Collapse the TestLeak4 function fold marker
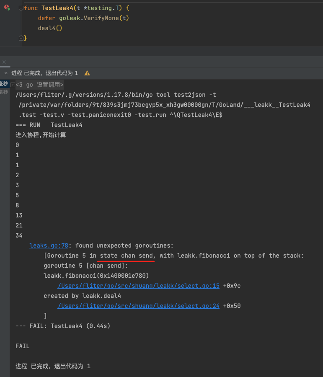This screenshot has width=323, height=377. tap(21, 8)
